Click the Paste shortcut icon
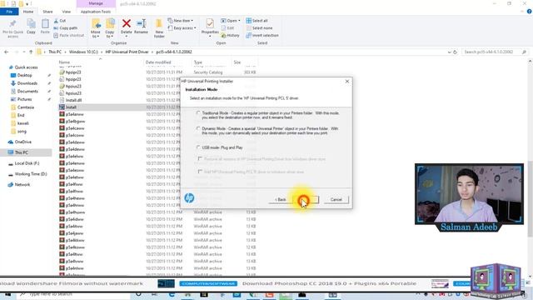The width and height of the screenshot is (533, 300). (56, 35)
